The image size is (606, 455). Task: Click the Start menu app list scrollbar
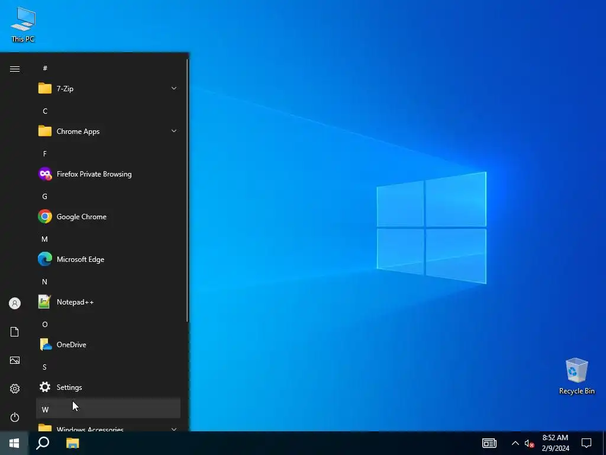(x=188, y=190)
